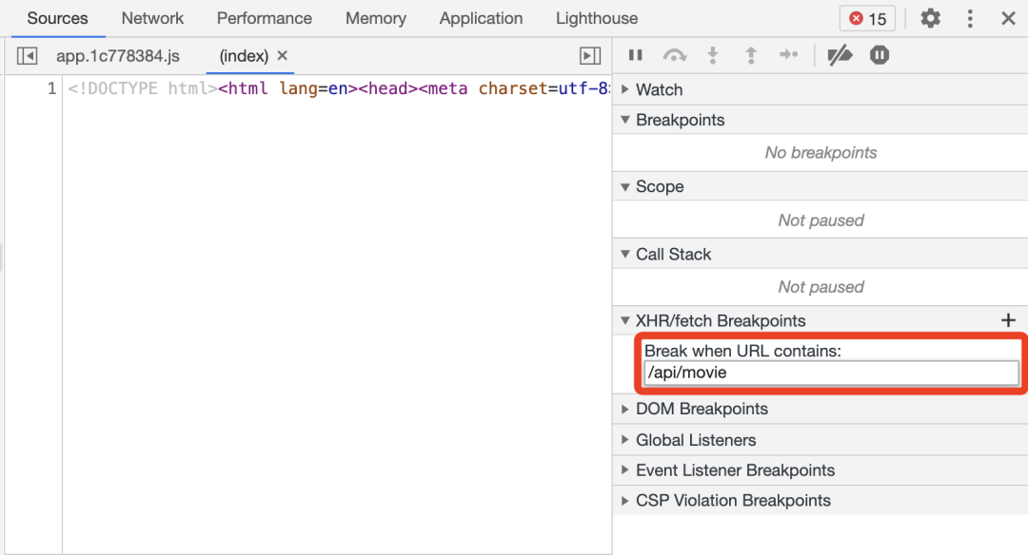Switch to the Network tab

[x=152, y=18]
